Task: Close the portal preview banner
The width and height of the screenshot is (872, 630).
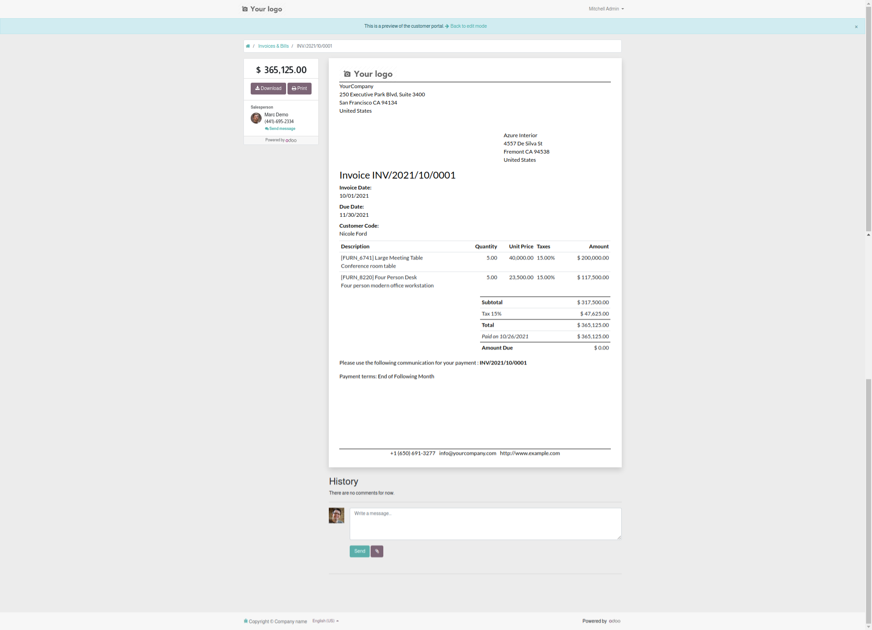Action: pyautogui.click(x=856, y=27)
